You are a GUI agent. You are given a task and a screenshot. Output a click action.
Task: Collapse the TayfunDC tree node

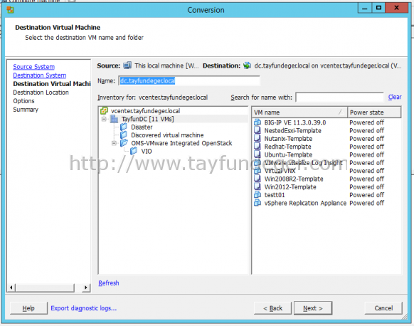[x=104, y=119]
